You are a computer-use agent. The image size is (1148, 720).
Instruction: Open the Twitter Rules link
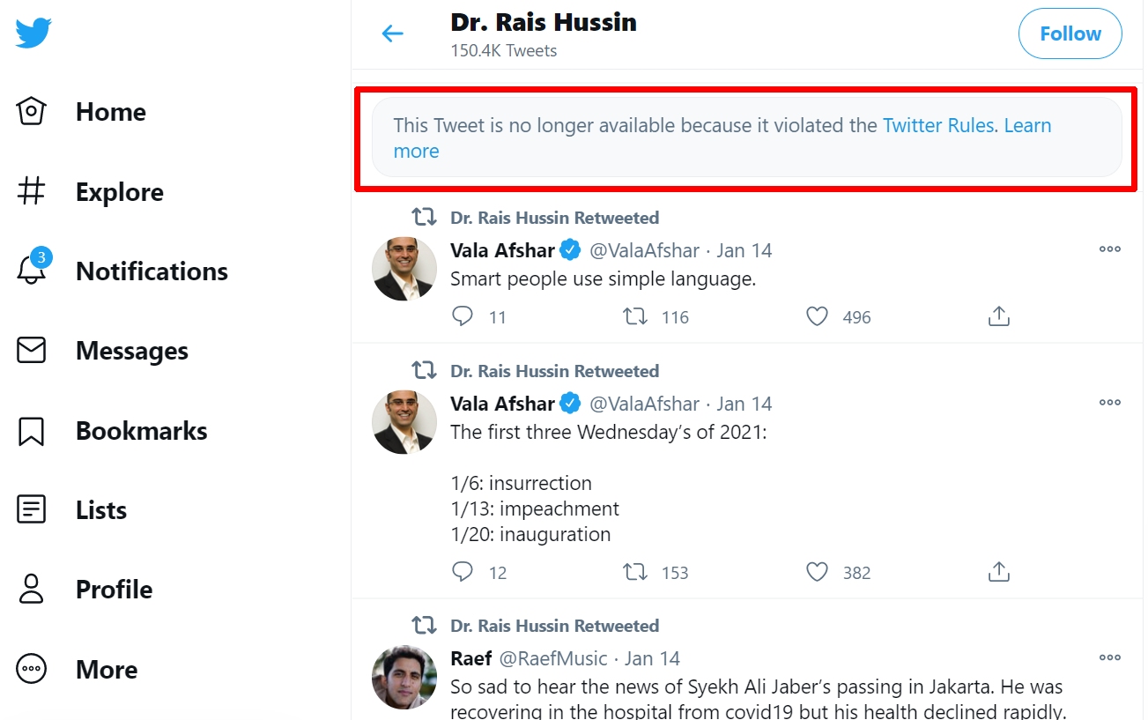[x=938, y=125]
